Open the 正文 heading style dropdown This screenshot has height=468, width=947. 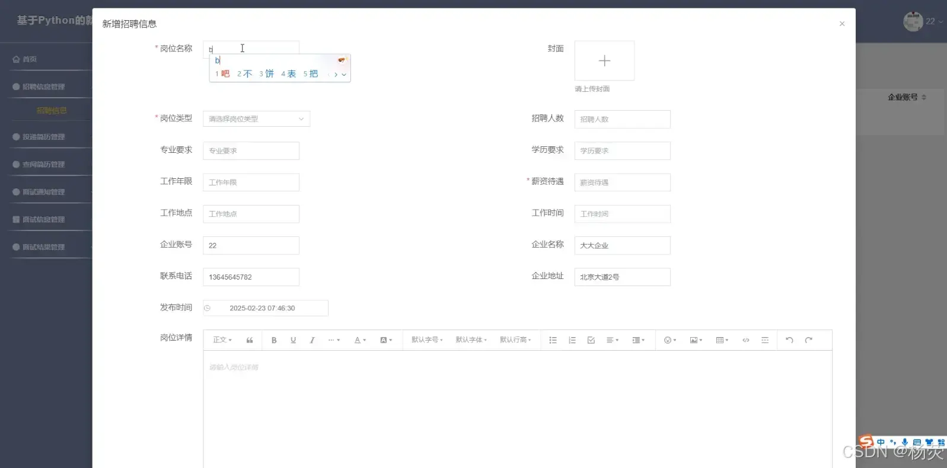222,340
